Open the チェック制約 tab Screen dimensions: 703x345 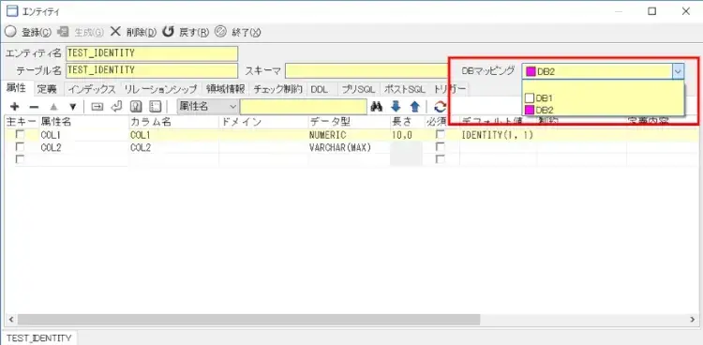(278, 89)
